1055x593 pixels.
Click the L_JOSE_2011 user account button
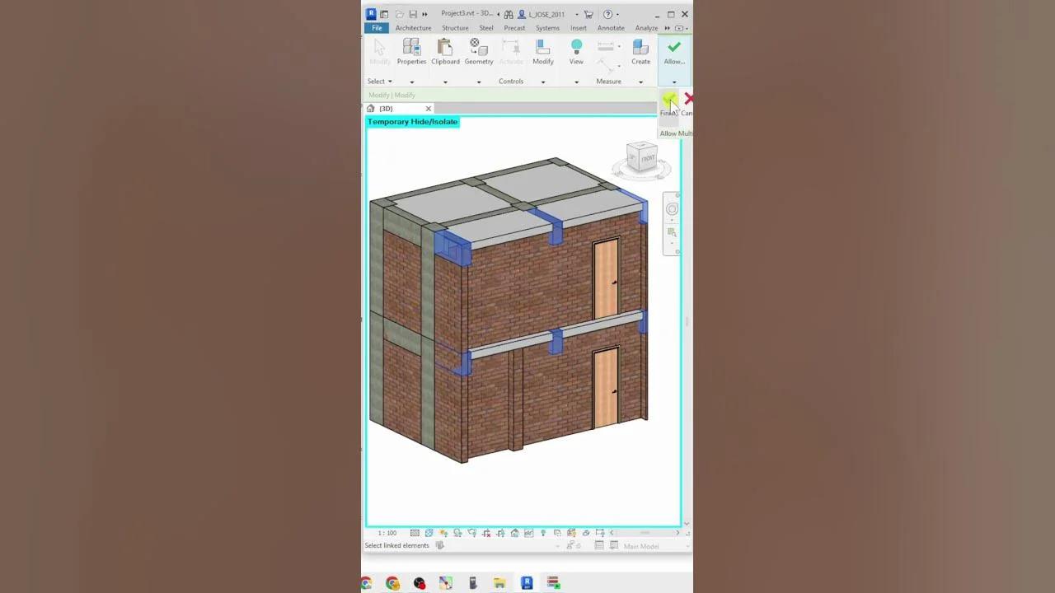[x=542, y=14]
